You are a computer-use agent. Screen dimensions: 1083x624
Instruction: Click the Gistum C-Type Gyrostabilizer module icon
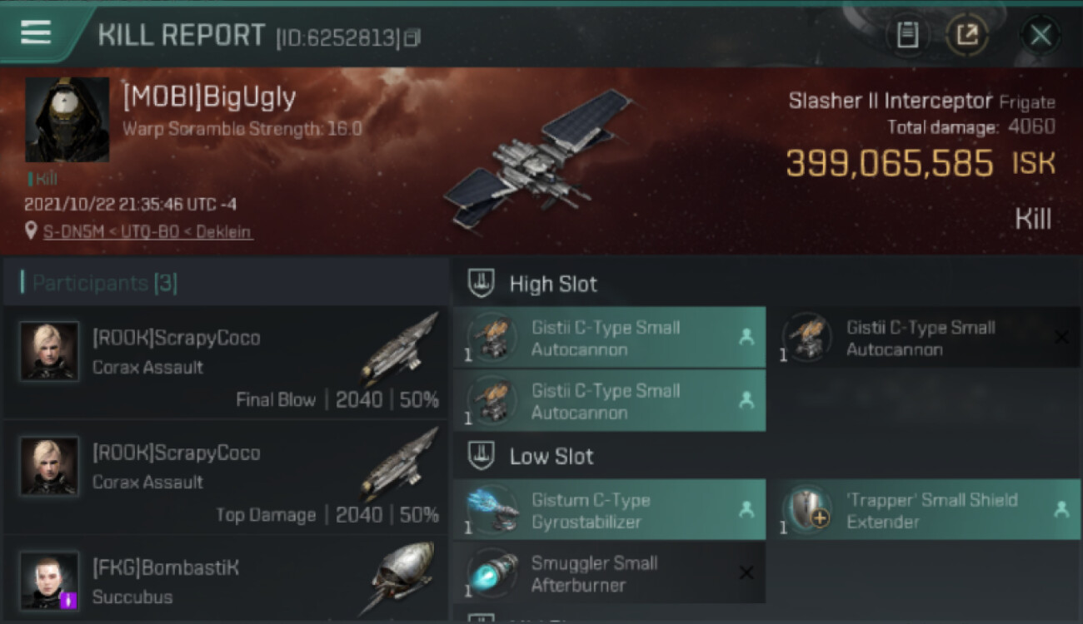pyautogui.click(x=492, y=509)
